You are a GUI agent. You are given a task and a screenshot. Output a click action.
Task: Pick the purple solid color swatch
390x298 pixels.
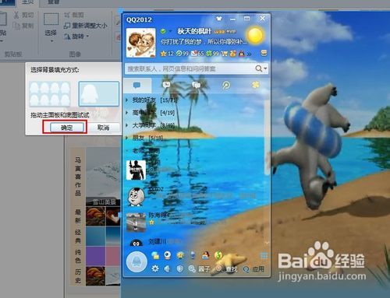coord(95,256)
